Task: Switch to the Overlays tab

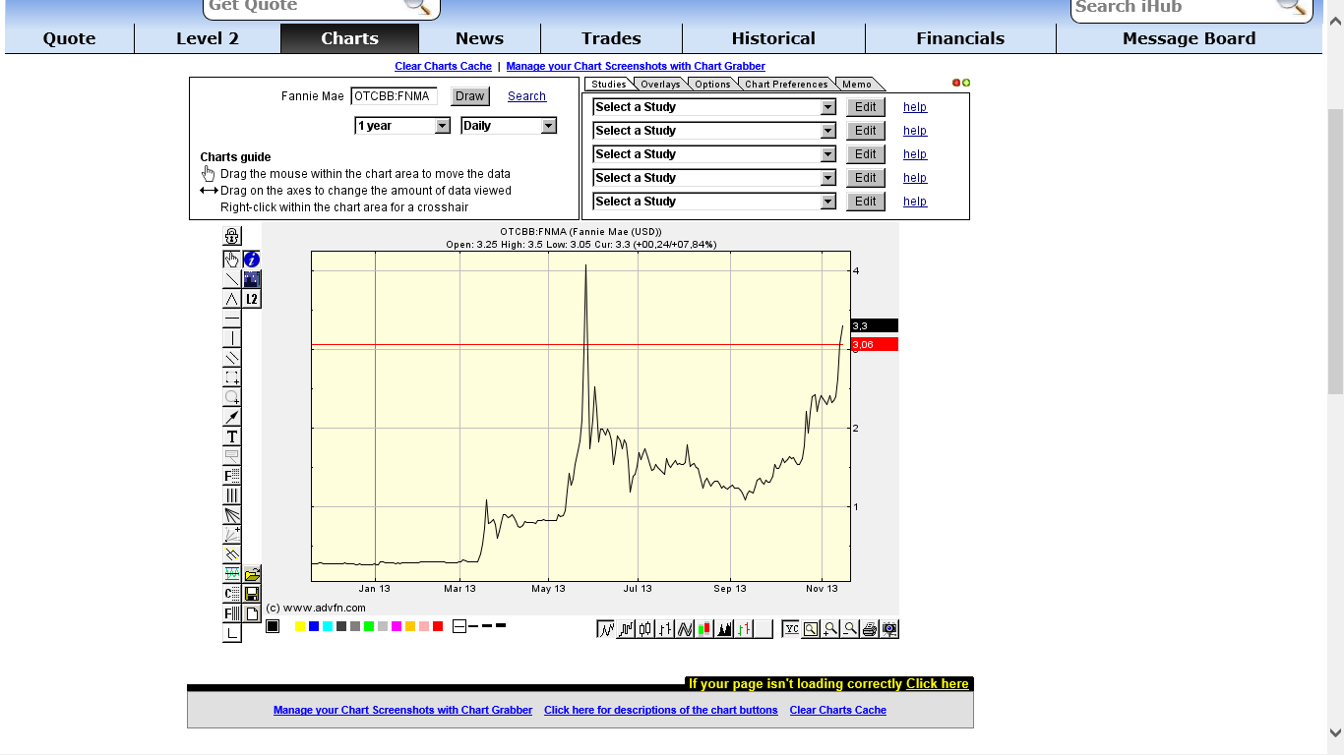Action: 659,84
